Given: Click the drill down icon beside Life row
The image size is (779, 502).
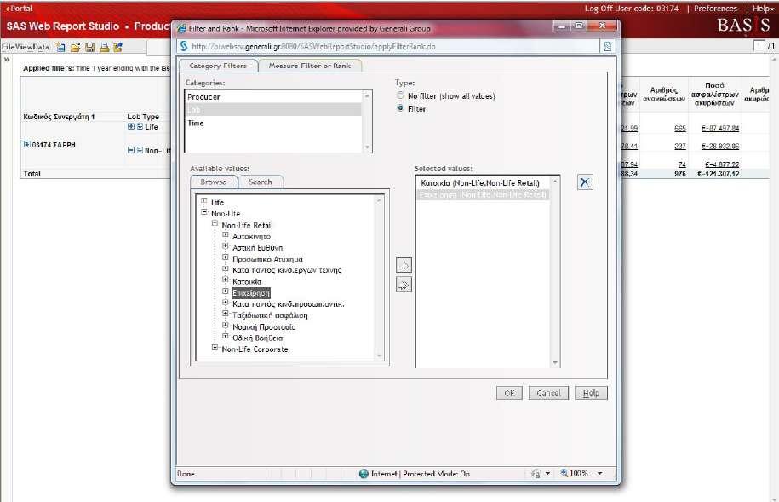Looking at the screenshot, I should tap(140, 126).
